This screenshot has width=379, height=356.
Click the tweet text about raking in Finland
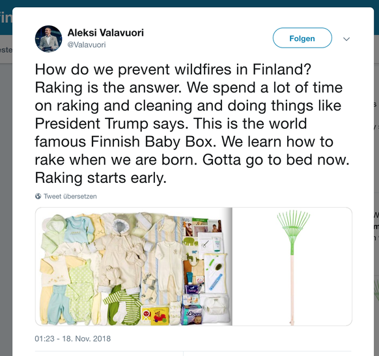pyautogui.click(x=192, y=124)
